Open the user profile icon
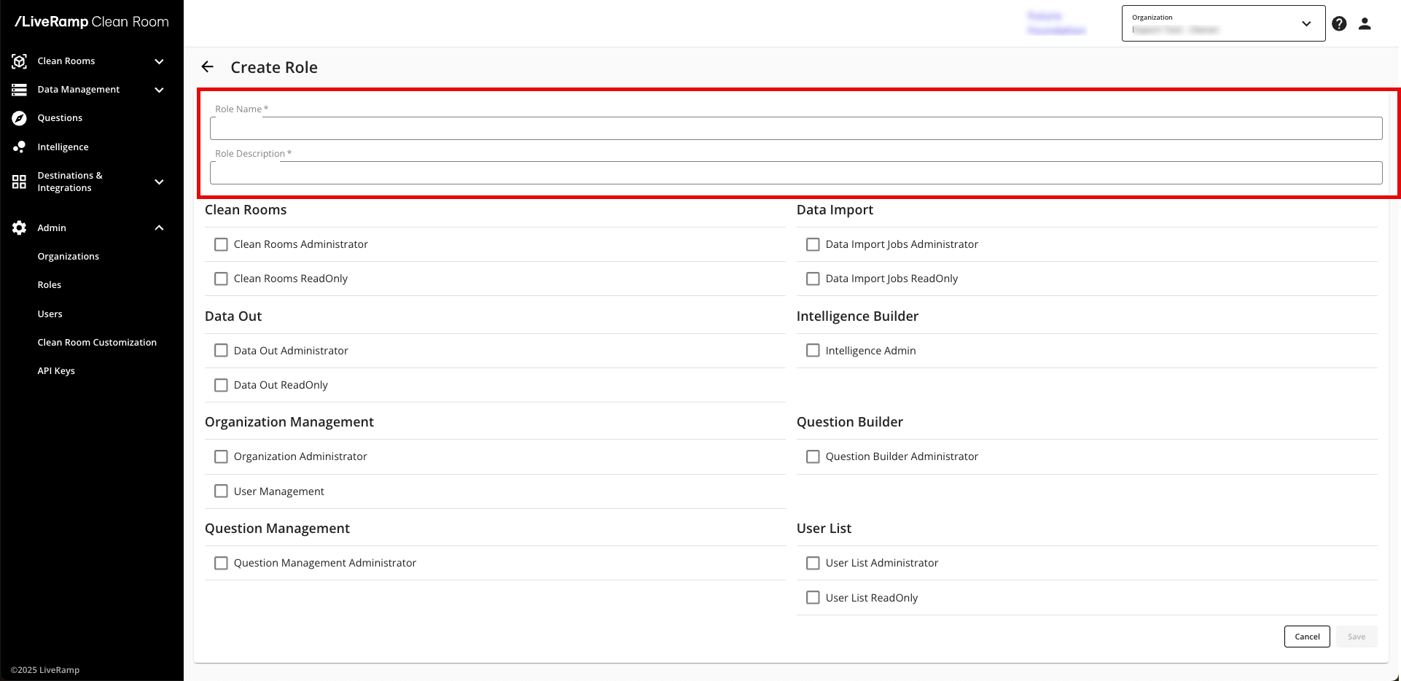The width and height of the screenshot is (1401, 681). 1365,23
